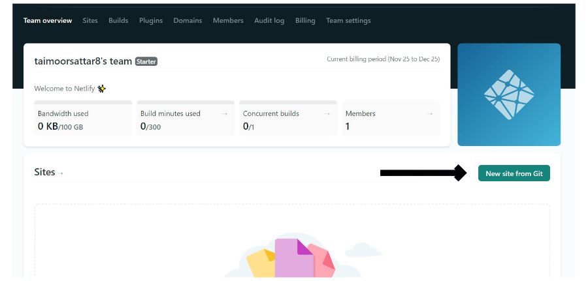
Task: Open the Members tab
Action: pos(228,21)
